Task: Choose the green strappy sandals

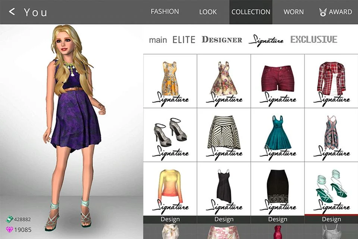Action: [331, 189]
